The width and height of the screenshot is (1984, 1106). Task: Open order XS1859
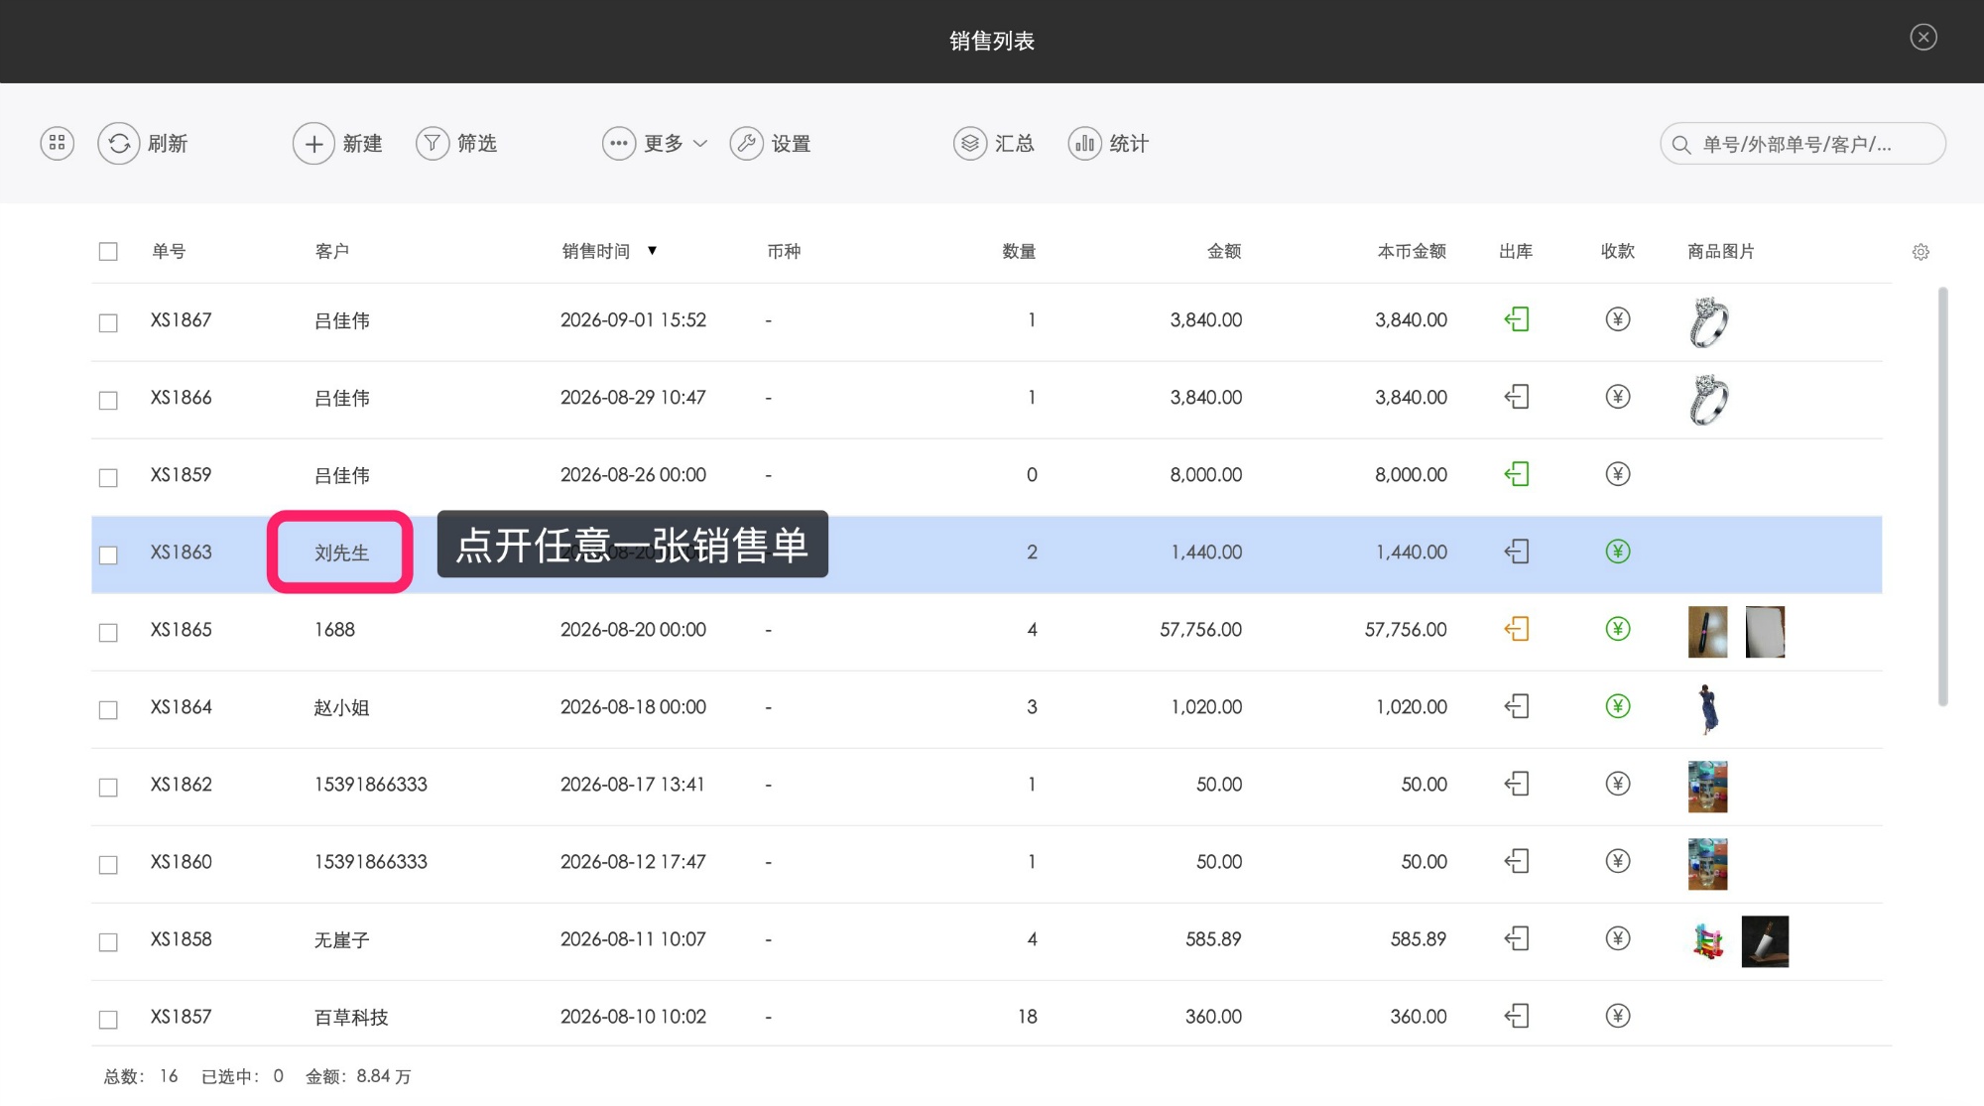182,475
